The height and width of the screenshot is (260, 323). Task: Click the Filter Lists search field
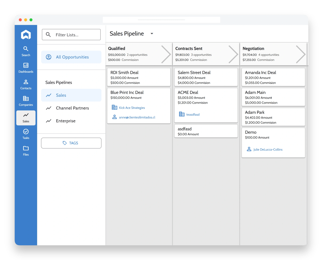71,34
